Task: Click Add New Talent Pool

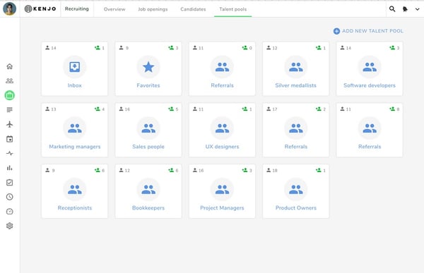Action: click(x=368, y=31)
